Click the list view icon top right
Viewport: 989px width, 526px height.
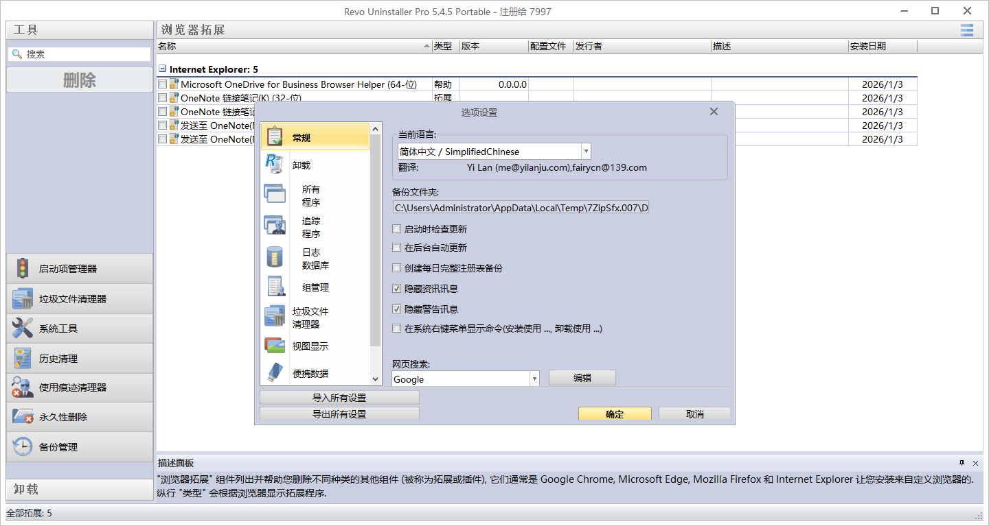click(966, 30)
